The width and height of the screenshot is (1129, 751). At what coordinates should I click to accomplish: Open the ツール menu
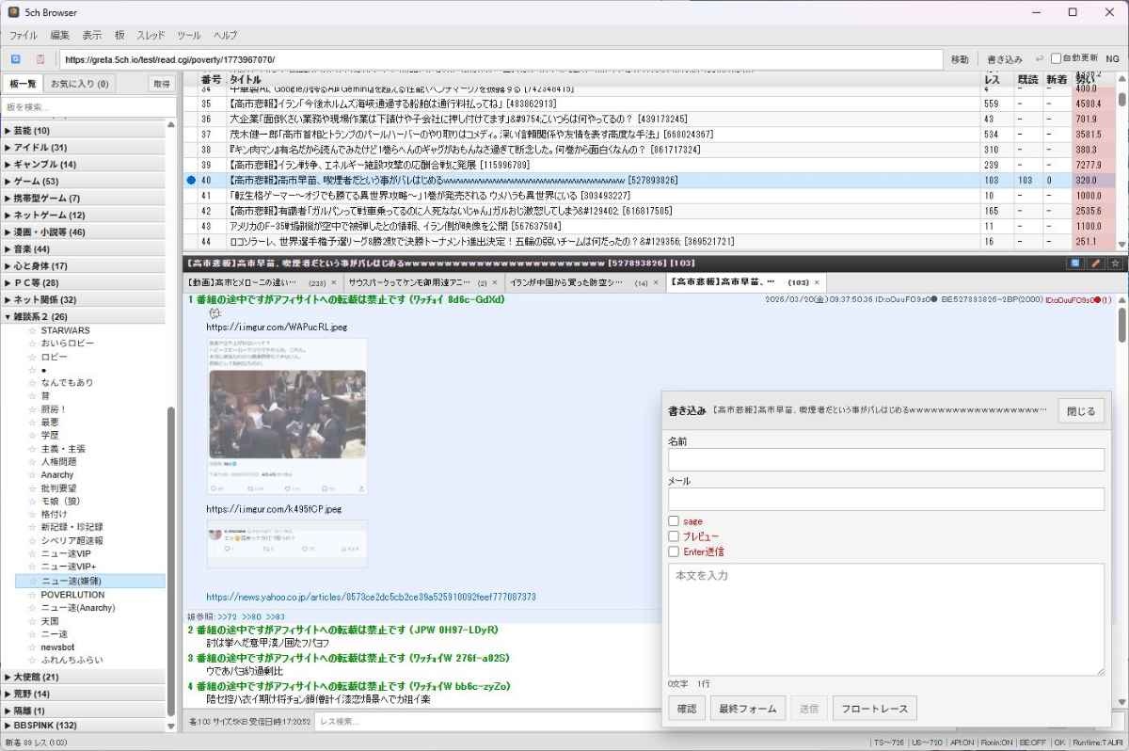[x=188, y=35]
